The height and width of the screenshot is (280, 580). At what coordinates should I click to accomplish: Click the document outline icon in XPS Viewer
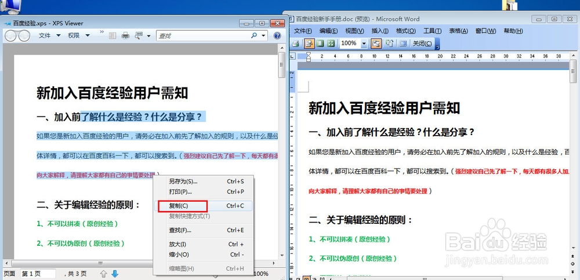[x=113, y=35]
